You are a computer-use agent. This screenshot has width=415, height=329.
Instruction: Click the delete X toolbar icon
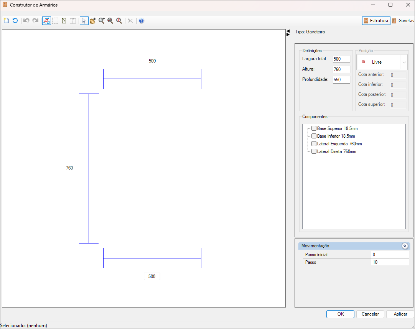pyautogui.click(x=130, y=21)
